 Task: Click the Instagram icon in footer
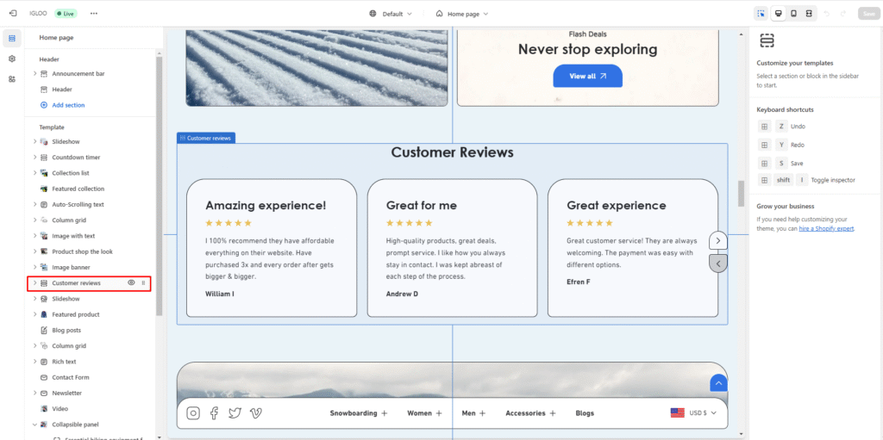pos(193,413)
